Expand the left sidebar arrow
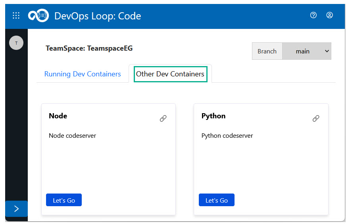 (16, 209)
